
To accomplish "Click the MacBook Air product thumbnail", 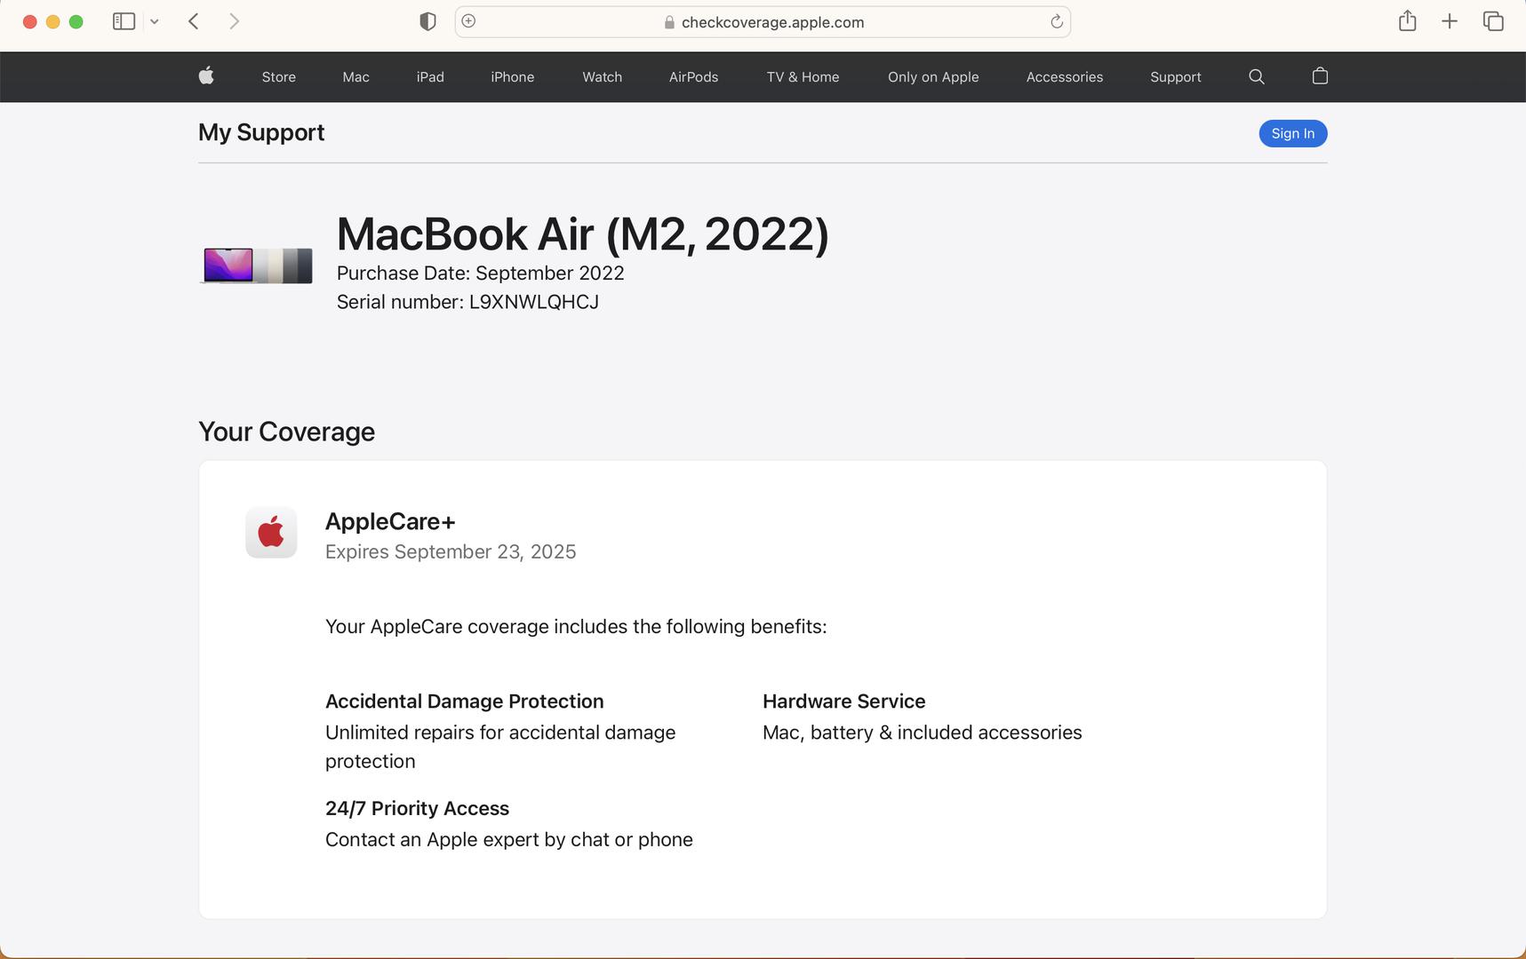I will (x=257, y=265).
